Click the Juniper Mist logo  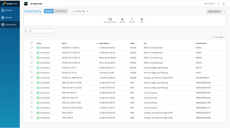coord(10,4)
